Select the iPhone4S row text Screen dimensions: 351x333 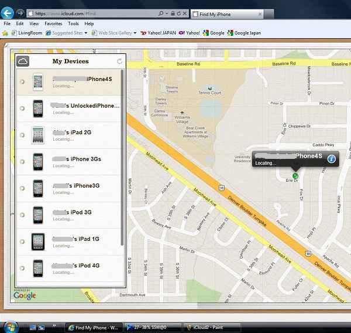coord(99,79)
